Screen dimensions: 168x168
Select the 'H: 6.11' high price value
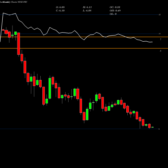coord(87,7)
